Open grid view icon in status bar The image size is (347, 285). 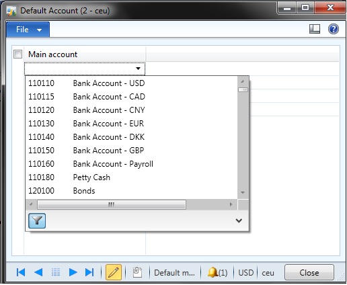(x=56, y=272)
